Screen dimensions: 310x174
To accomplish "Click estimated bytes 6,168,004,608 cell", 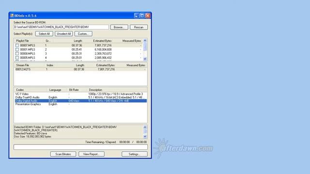I will pyautogui.click(x=103, y=49).
